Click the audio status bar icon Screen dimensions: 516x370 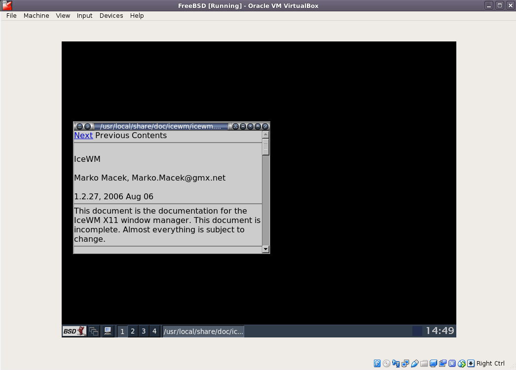[396, 364]
